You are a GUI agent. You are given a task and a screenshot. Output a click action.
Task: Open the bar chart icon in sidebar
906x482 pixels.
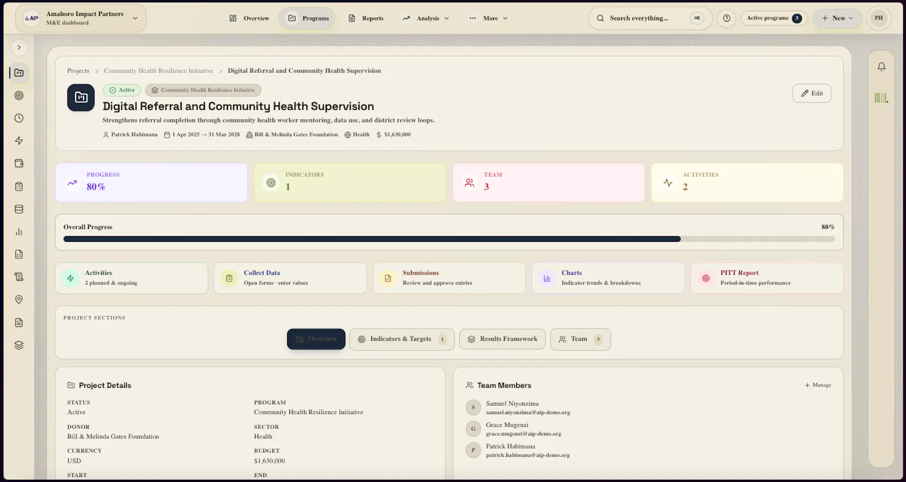pyautogui.click(x=19, y=232)
